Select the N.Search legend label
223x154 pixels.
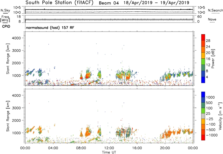pos(215,10)
